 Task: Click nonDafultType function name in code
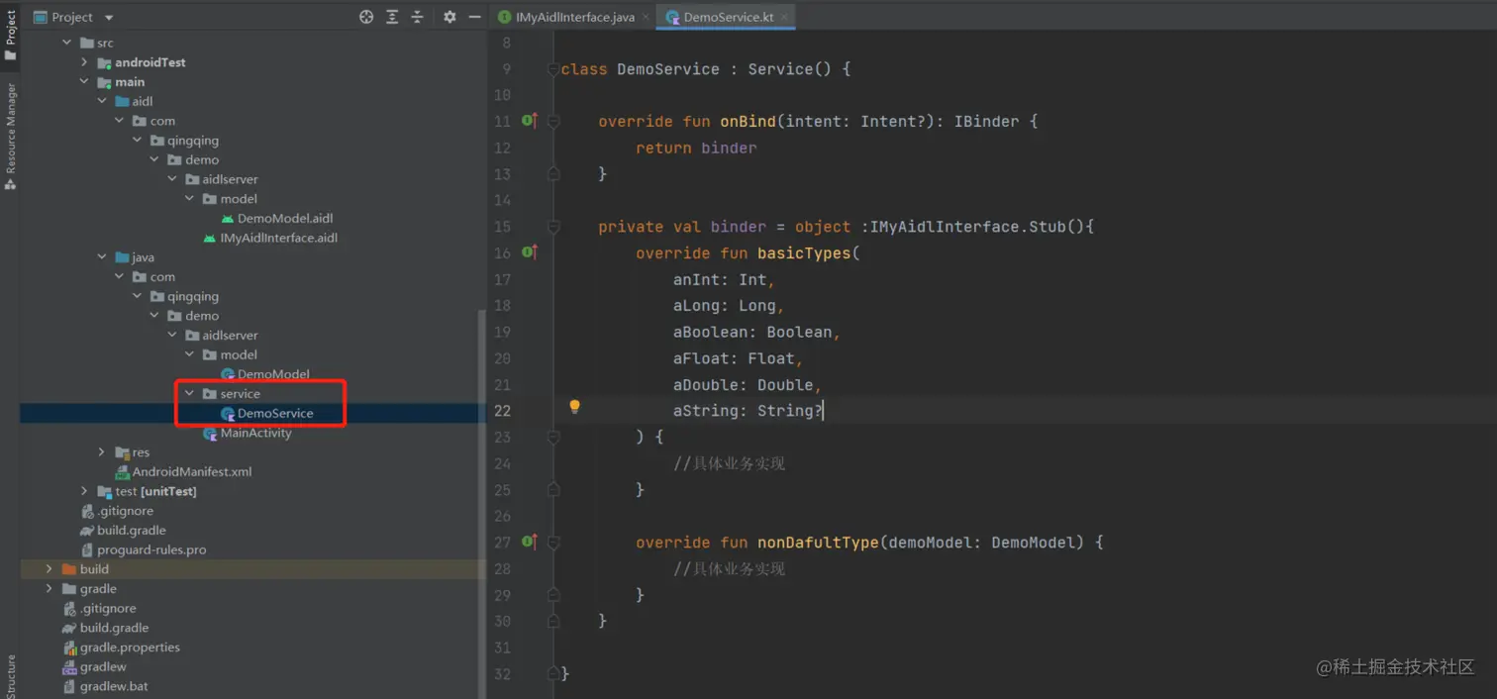818,542
